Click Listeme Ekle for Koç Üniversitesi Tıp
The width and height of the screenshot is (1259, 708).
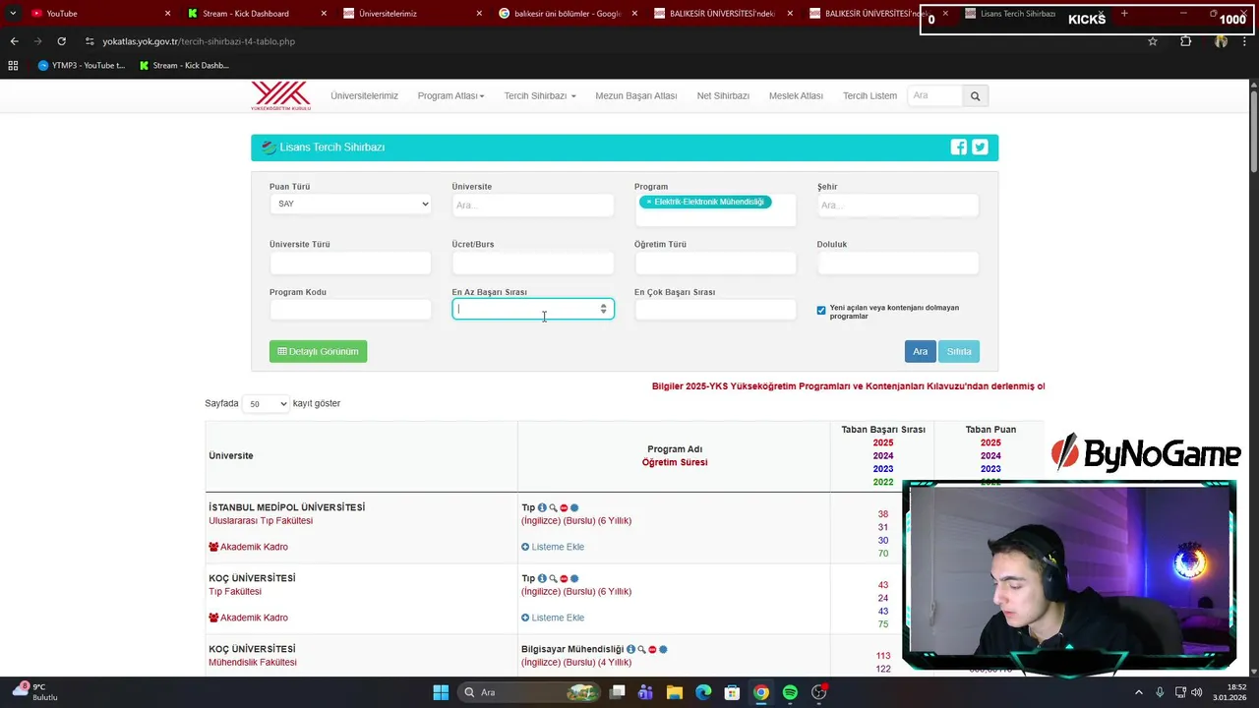click(x=553, y=618)
